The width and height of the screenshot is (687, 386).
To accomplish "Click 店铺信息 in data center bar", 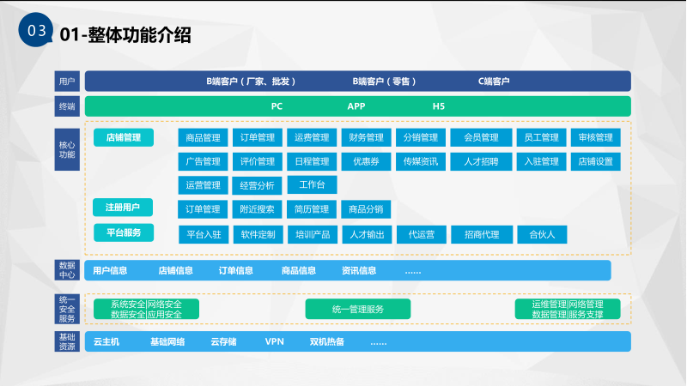I will click(x=176, y=271).
